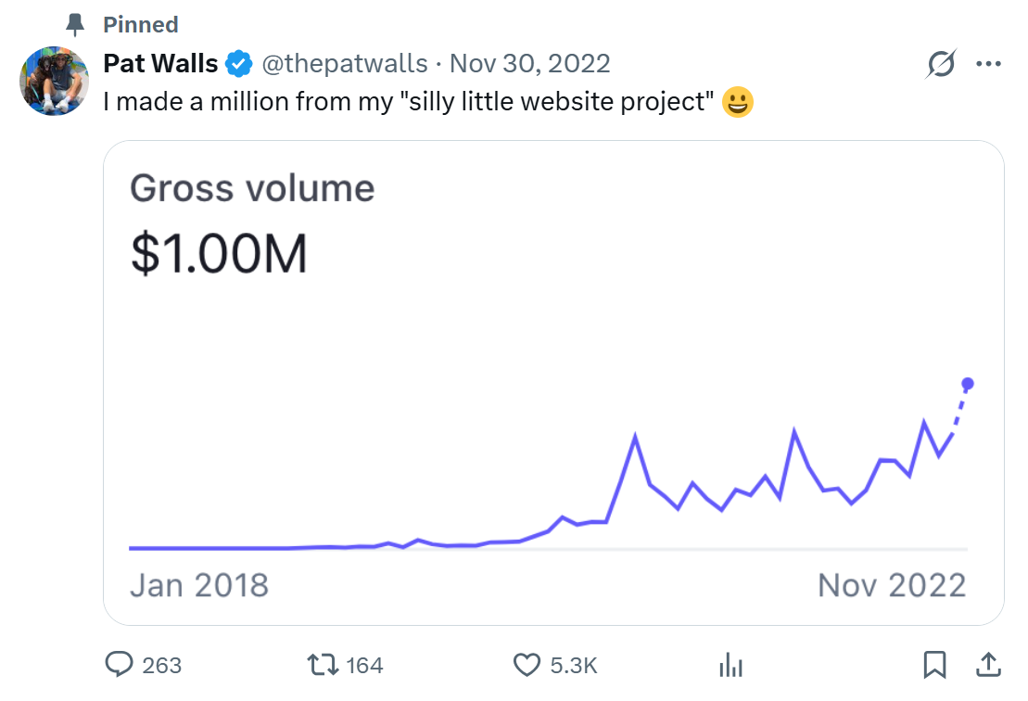
Task: Click the "Jan 2018" axis label
Action: (199, 585)
